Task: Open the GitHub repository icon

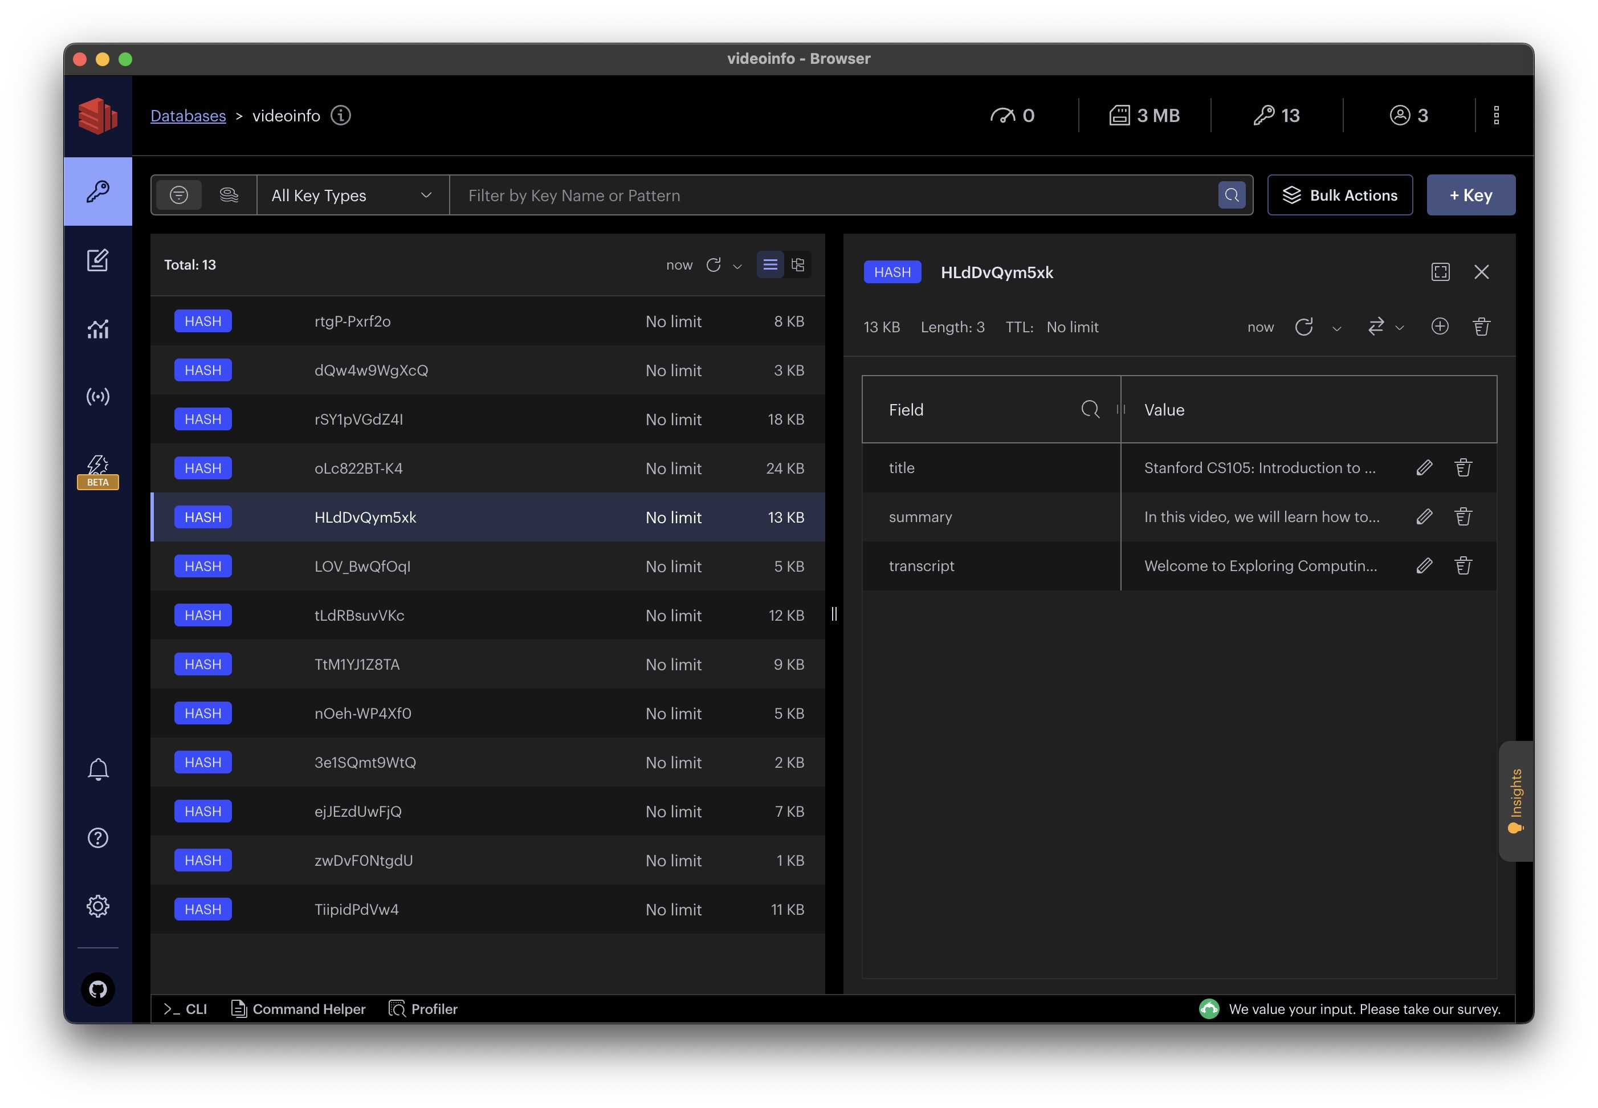Action: (97, 988)
